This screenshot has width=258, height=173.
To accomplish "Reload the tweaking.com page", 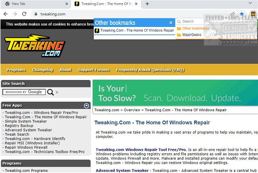I will pyautogui.click(x=24, y=14).
